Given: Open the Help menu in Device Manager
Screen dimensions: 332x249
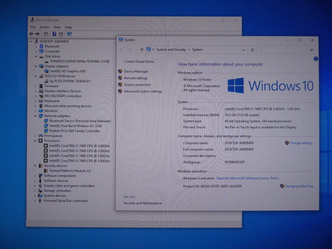Looking at the screenshot, I should [x=68, y=27].
